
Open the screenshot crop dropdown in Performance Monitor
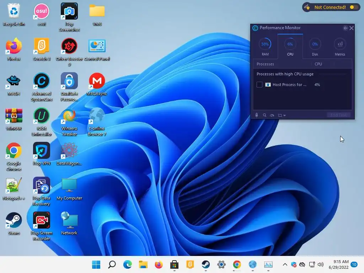point(282,115)
